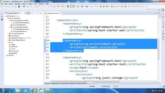
Task: Collapse the Lombok project tree node
Action: [6, 16]
